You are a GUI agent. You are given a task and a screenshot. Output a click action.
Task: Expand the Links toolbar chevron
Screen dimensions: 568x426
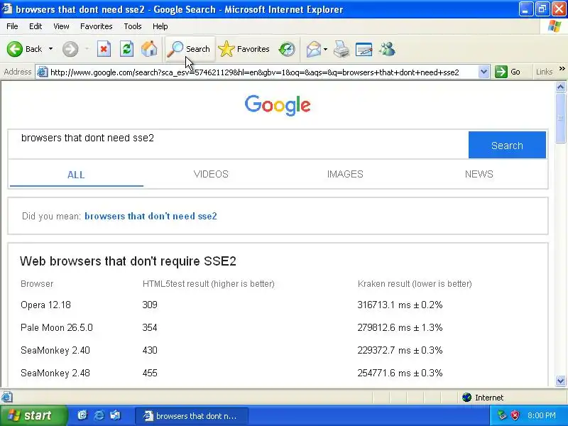pos(562,69)
